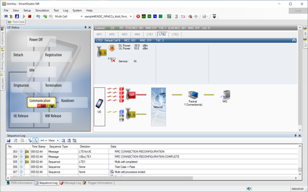The height and width of the screenshot is (192, 308).
Task: Click the Power Off state button
Action: point(42,41)
